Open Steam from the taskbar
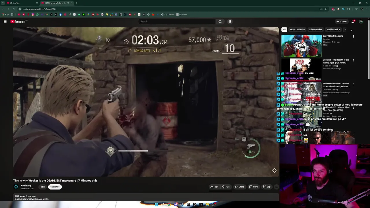The height and width of the screenshot is (208, 370). pos(182,205)
